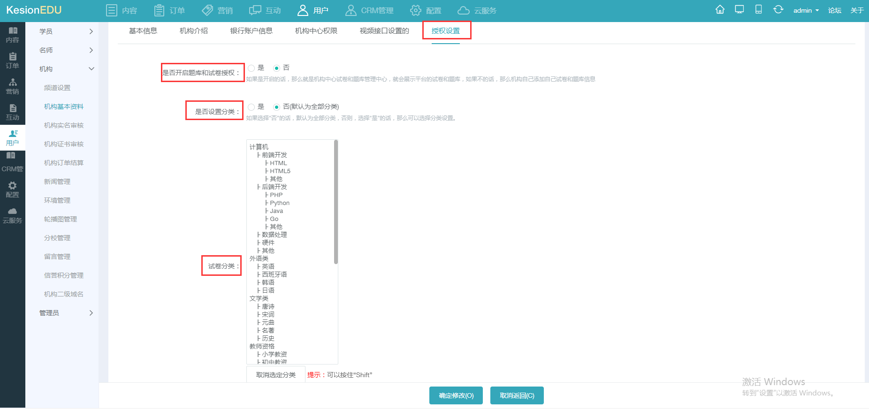Viewport: 869px width, 410px height.
Task: Click the 订单 icon in left sidebar
Action: click(13, 61)
